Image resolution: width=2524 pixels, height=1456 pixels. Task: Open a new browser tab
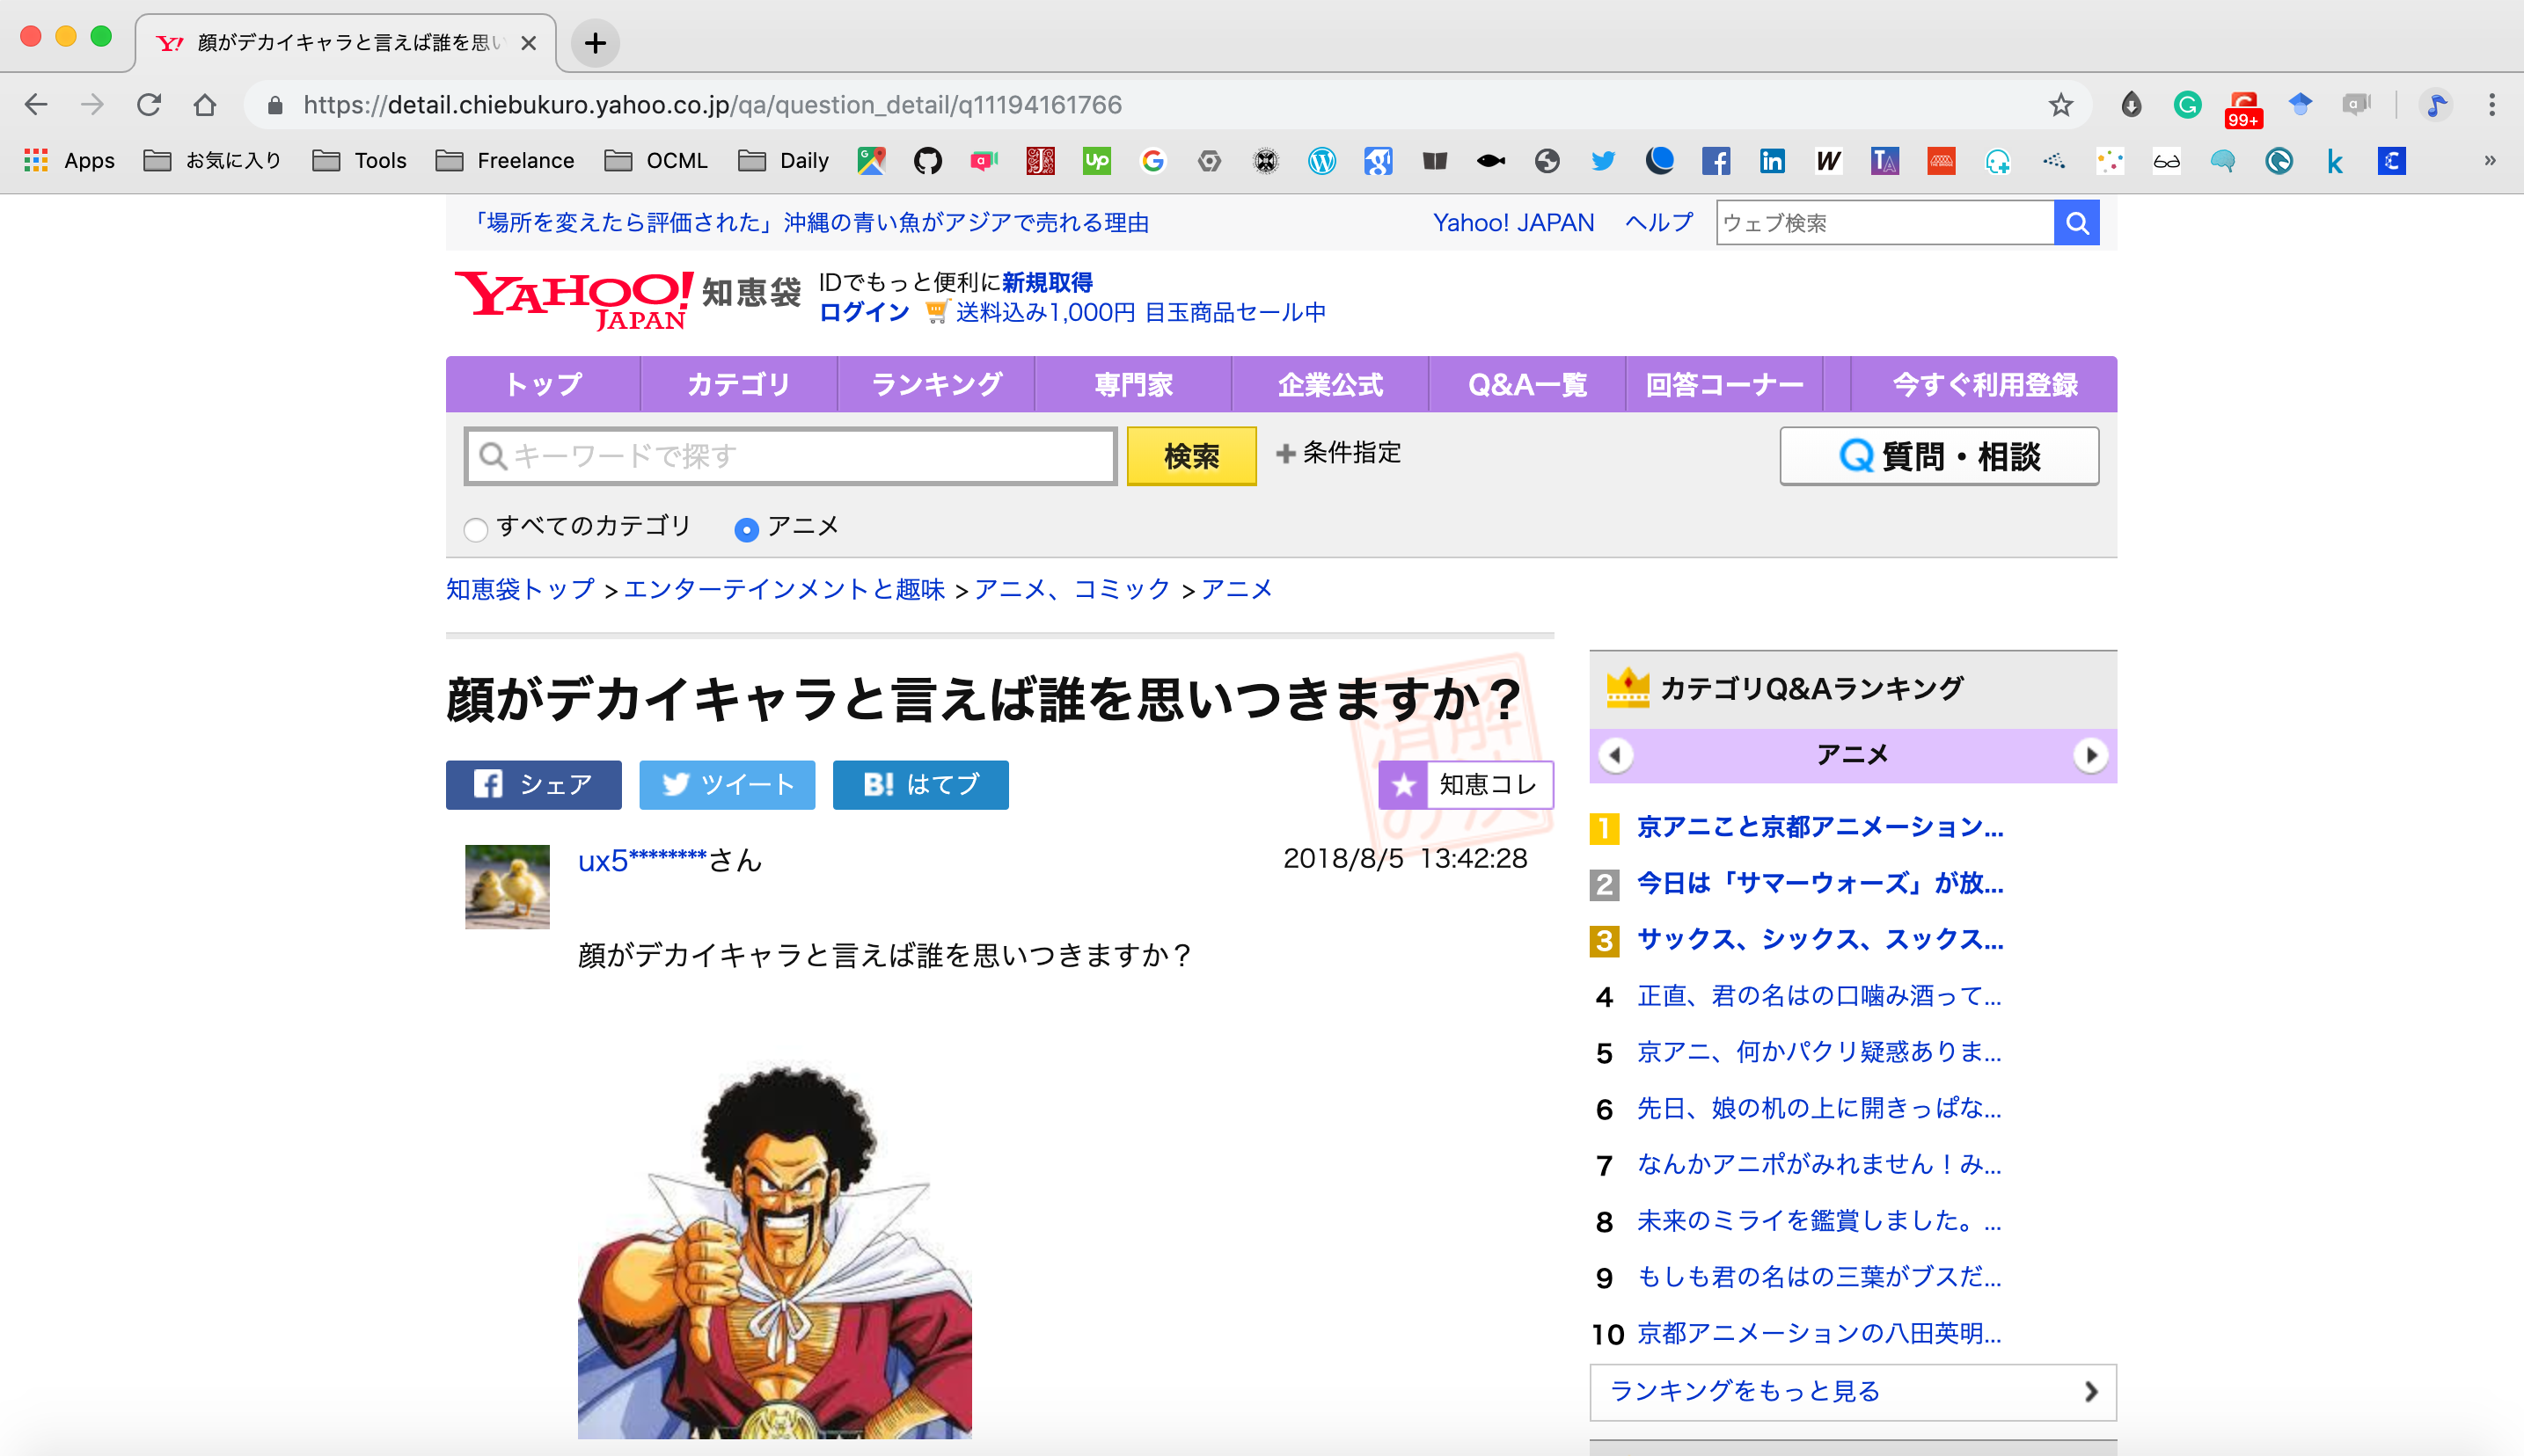(596, 42)
